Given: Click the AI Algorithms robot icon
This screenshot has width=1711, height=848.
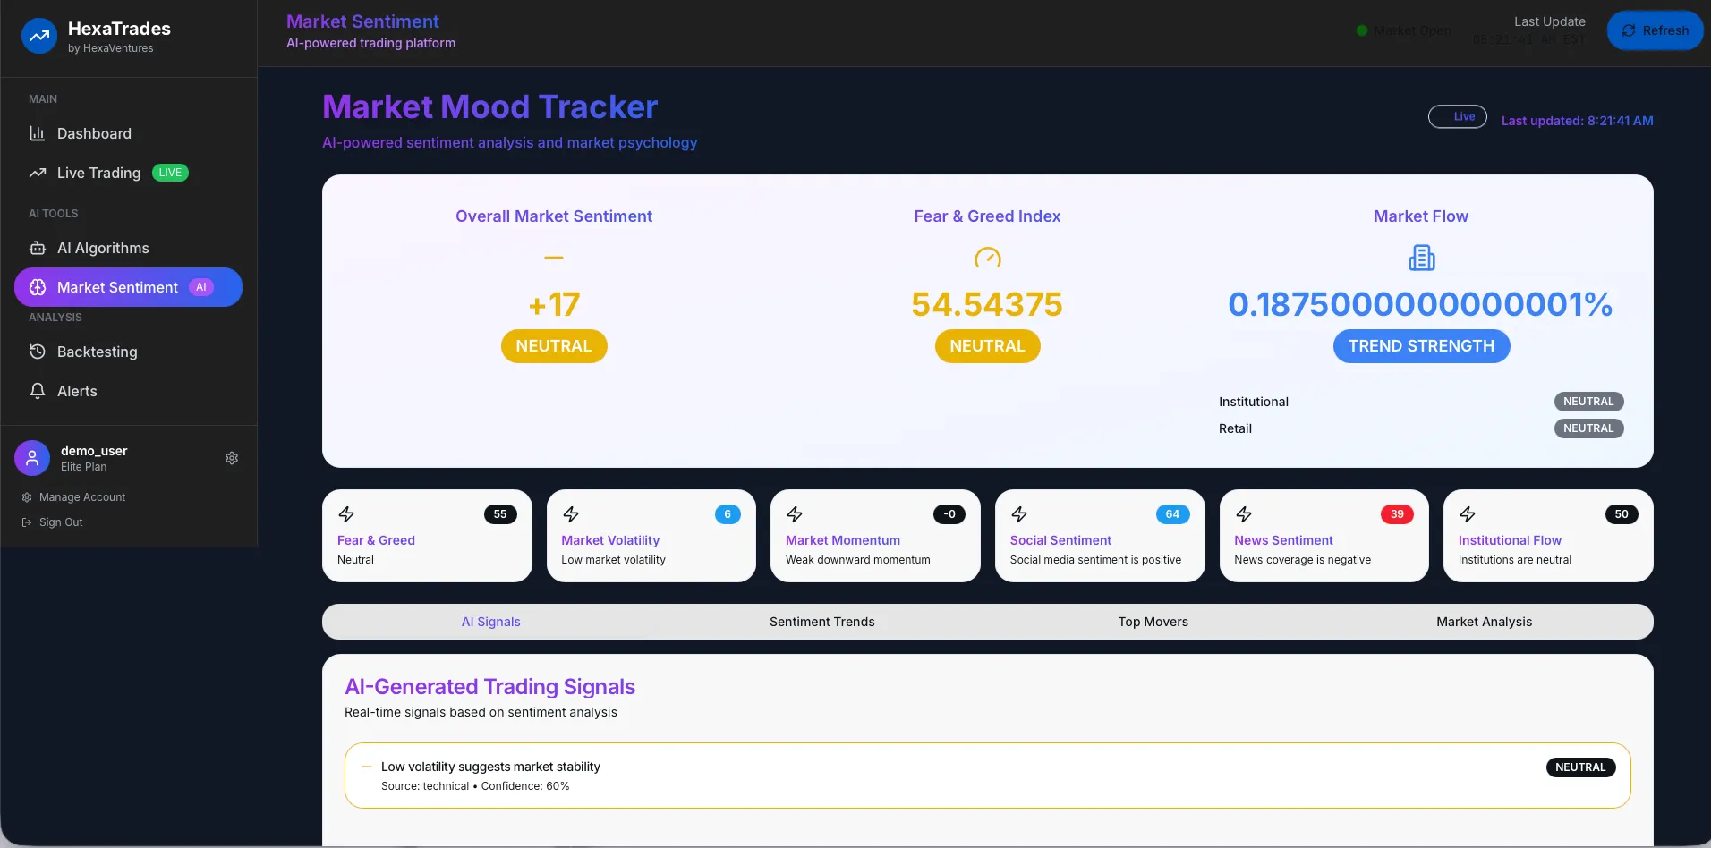Looking at the screenshot, I should 38,248.
